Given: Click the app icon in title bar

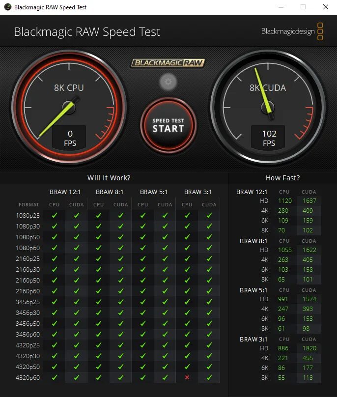Looking at the screenshot, I should [7, 7].
